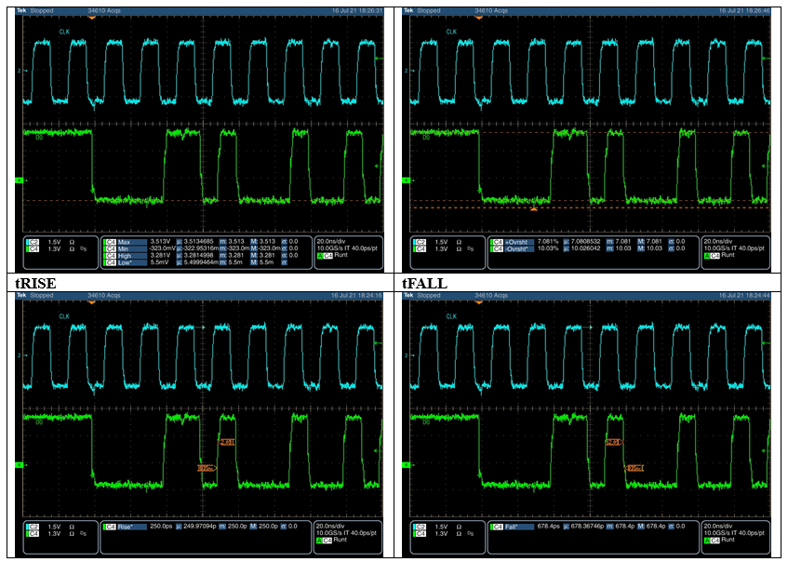Click 34610 Acqs in the 18:26:31 capture
This screenshot has height=562, width=788.
[x=104, y=10]
